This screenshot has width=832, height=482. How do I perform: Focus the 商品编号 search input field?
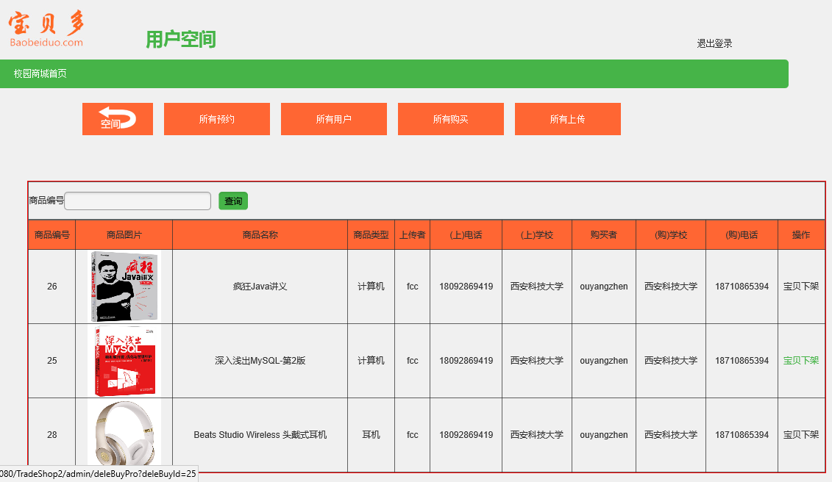pyautogui.click(x=138, y=201)
